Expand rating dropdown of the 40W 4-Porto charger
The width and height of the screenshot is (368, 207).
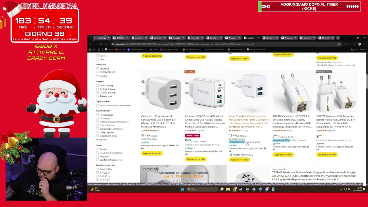tap(197, 131)
